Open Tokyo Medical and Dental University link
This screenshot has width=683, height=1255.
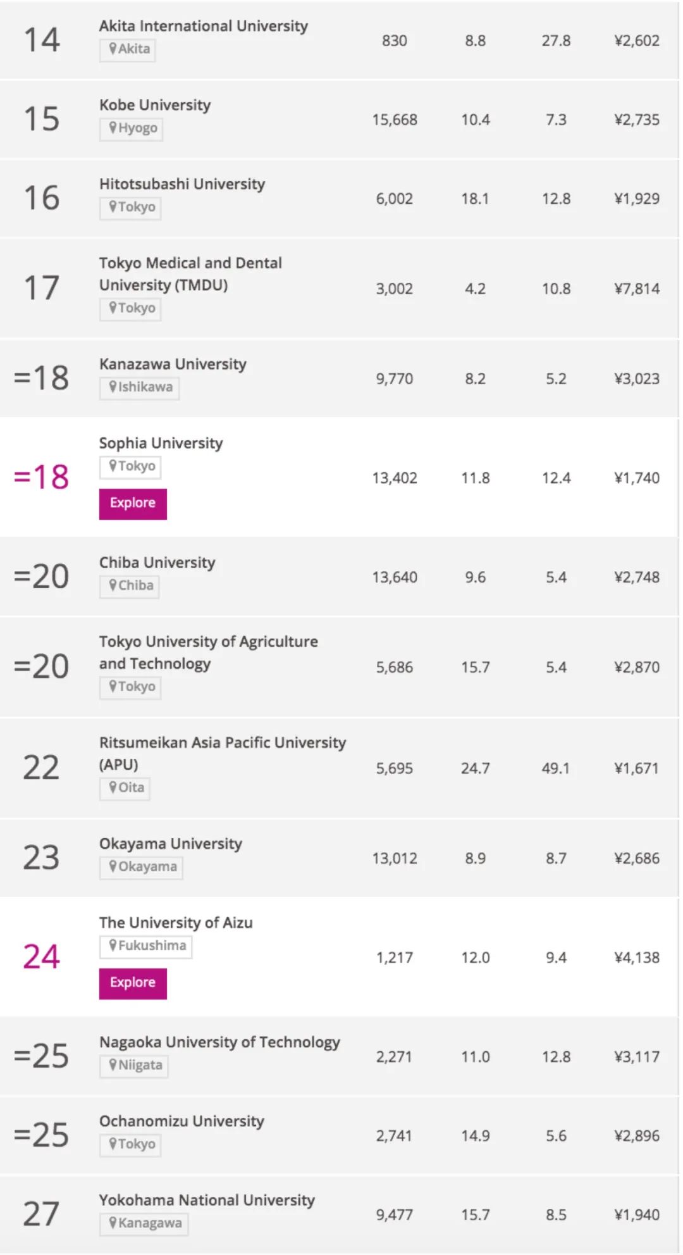[x=190, y=273]
